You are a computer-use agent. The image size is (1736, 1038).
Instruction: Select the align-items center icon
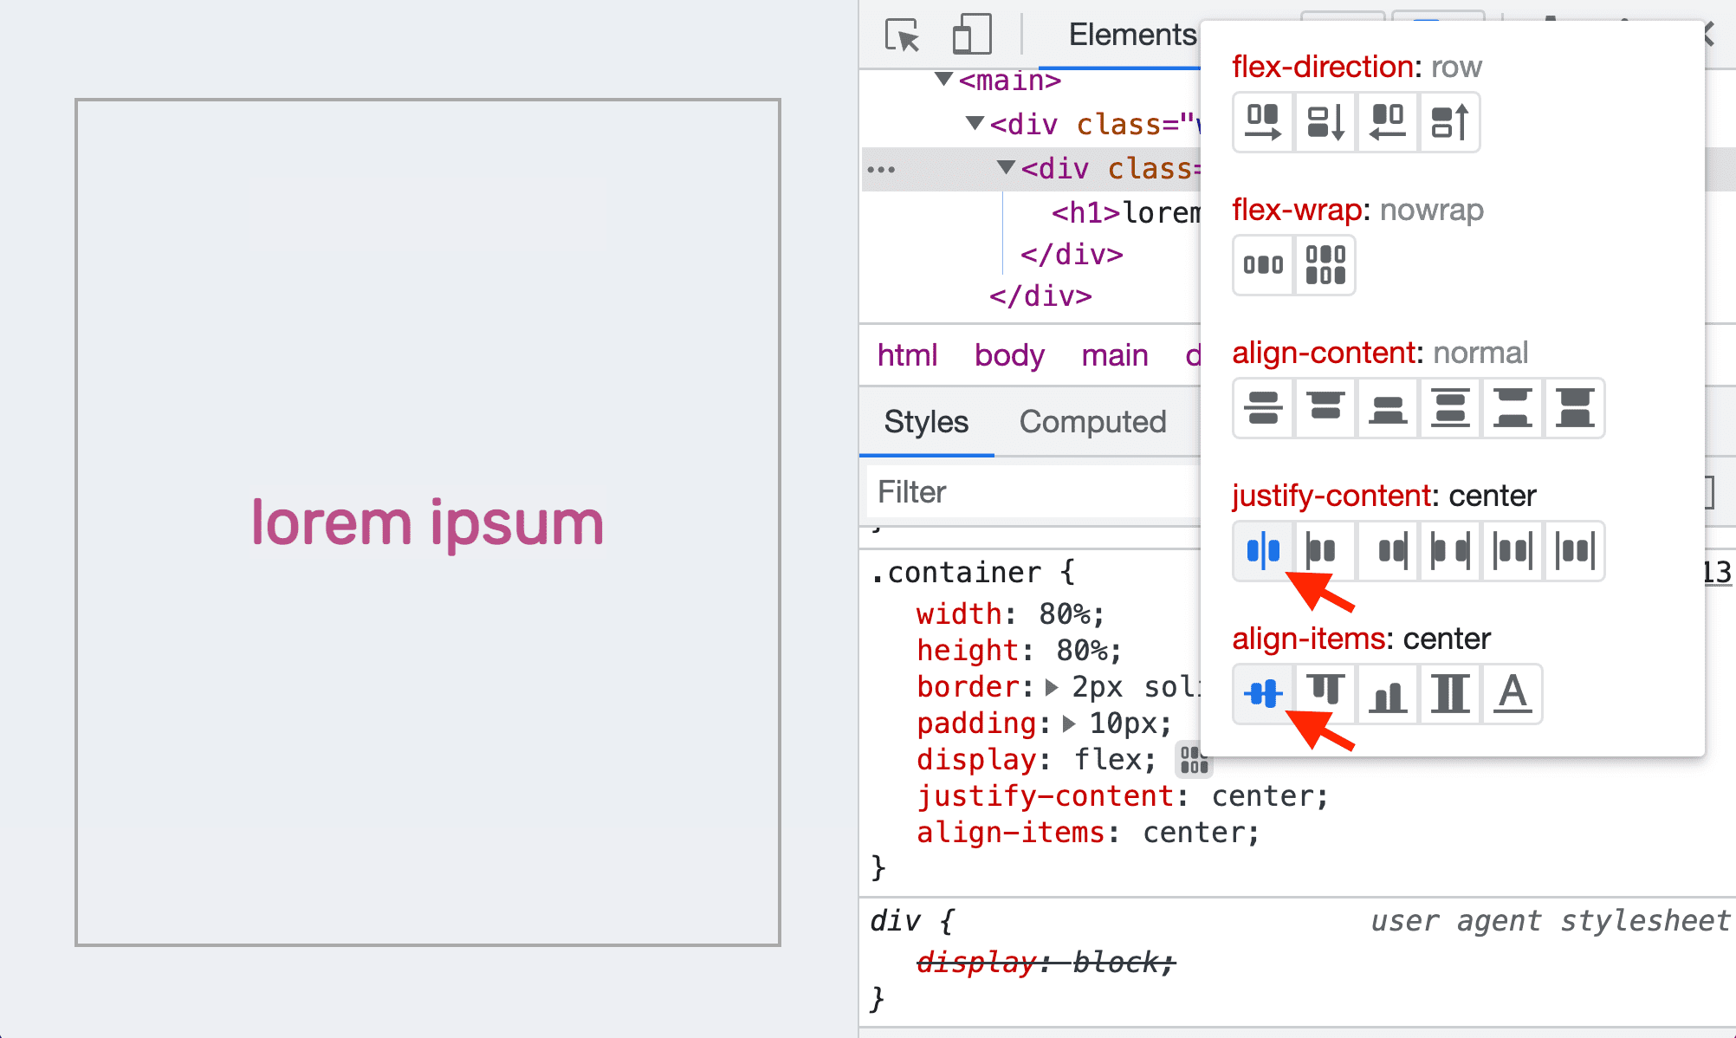pos(1263,695)
